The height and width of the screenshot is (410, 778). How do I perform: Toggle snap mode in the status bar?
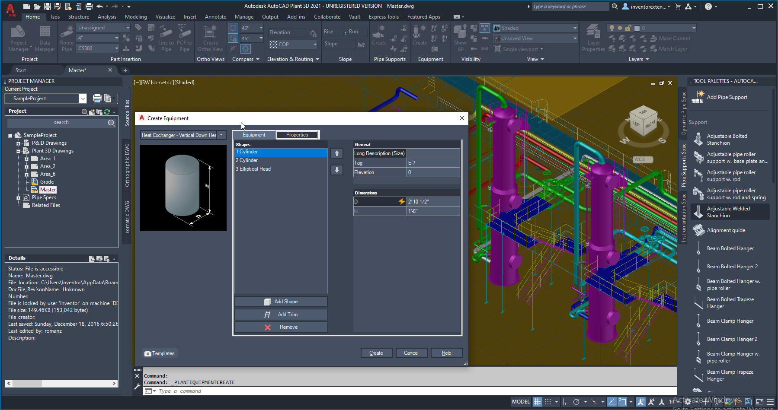(x=548, y=402)
